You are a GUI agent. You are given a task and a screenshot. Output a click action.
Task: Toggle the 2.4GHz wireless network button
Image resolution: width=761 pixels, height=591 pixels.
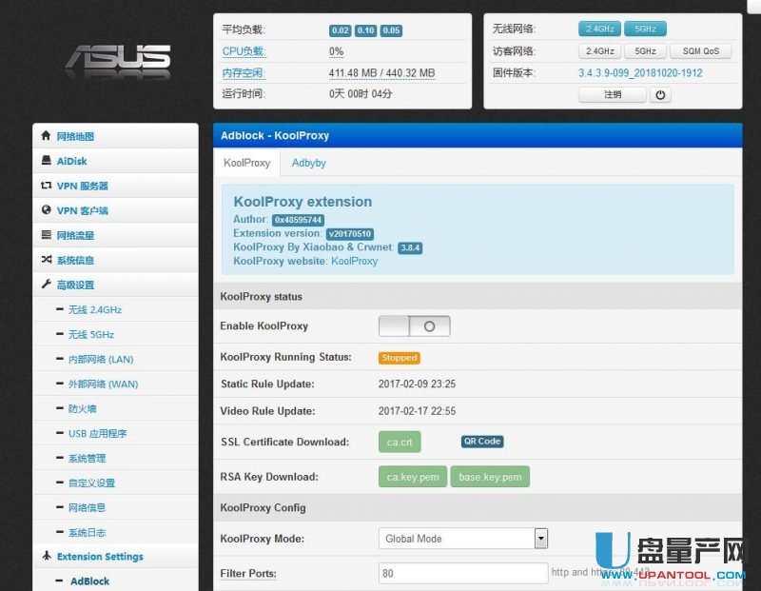click(x=599, y=29)
